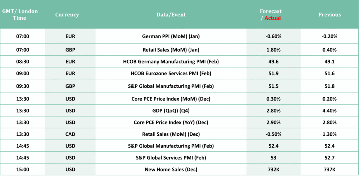359x176 pixels.
Task: Click the 732K forecast value
Action: [x=273, y=170]
